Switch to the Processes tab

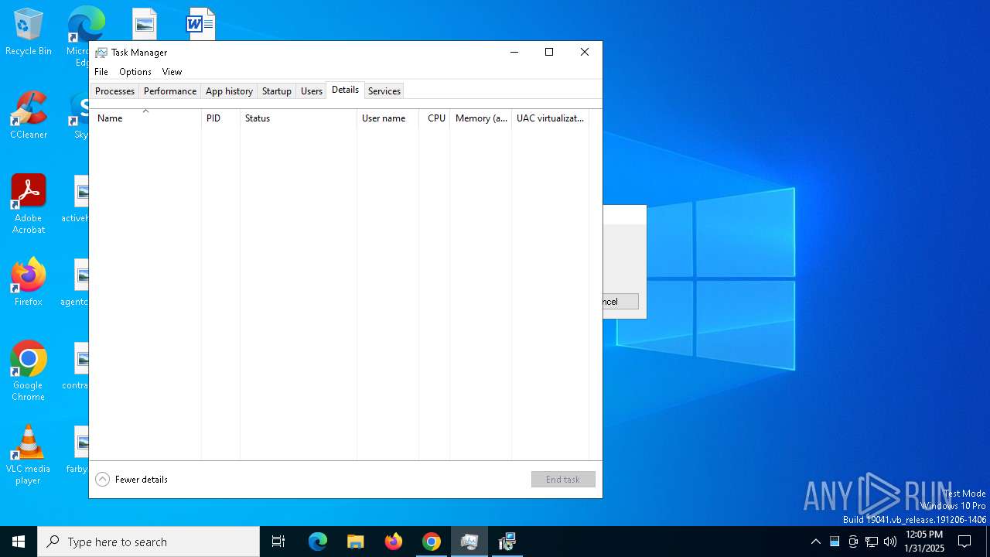coord(114,91)
